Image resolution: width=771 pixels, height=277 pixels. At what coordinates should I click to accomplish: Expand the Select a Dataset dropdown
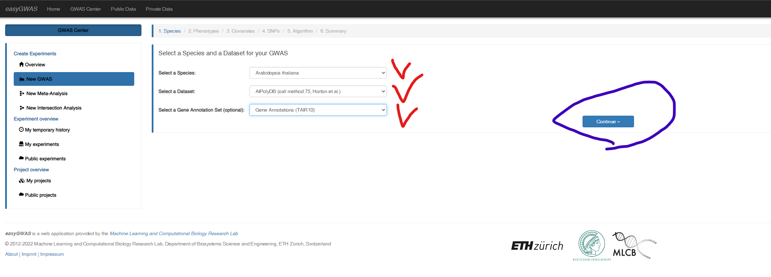pyautogui.click(x=318, y=91)
